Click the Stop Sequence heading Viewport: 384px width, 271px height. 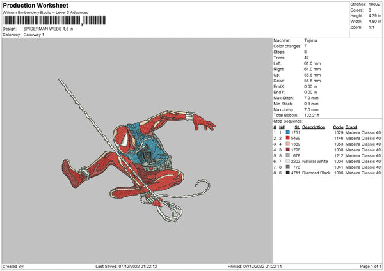click(287, 120)
